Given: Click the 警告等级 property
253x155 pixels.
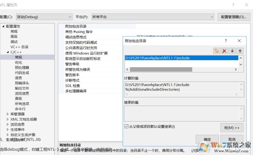Looking at the screenshot, I should tap(72, 64).
